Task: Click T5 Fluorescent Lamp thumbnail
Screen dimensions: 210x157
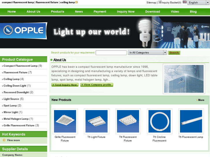Action: [191, 121]
